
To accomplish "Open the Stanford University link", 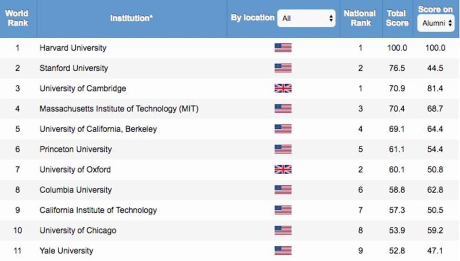I will tap(74, 68).
